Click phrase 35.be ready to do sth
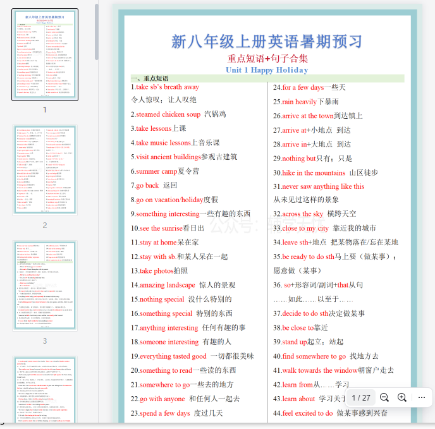The height and width of the screenshot is (429, 435). 303,257
